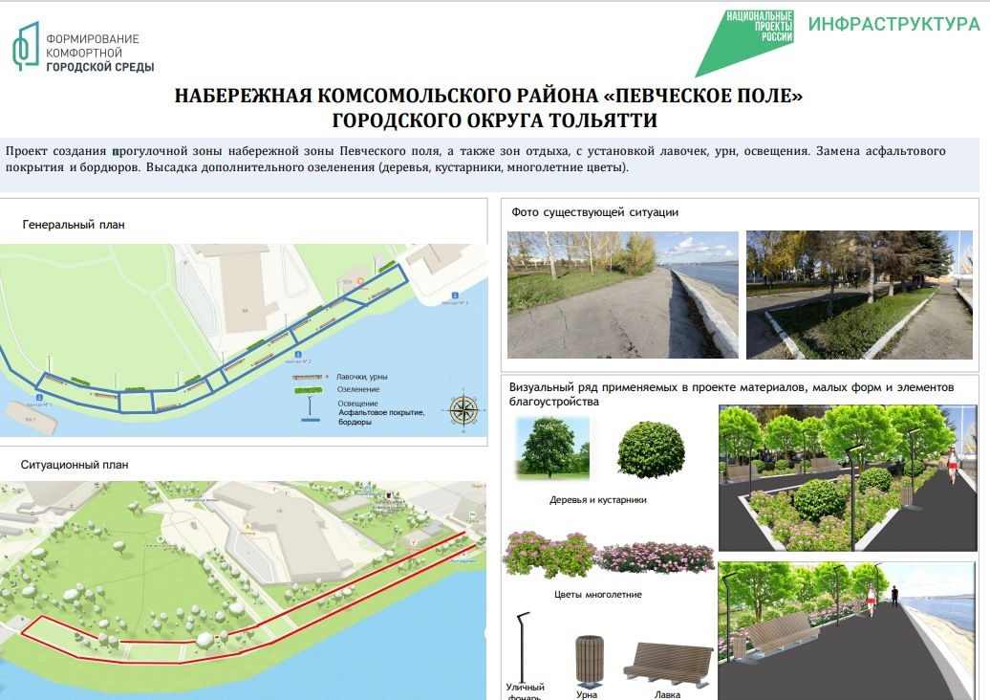Click the pink perennial flowers image
Image resolution: width=990 pixels, height=700 pixels.
pyautogui.click(x=608, y=556)
